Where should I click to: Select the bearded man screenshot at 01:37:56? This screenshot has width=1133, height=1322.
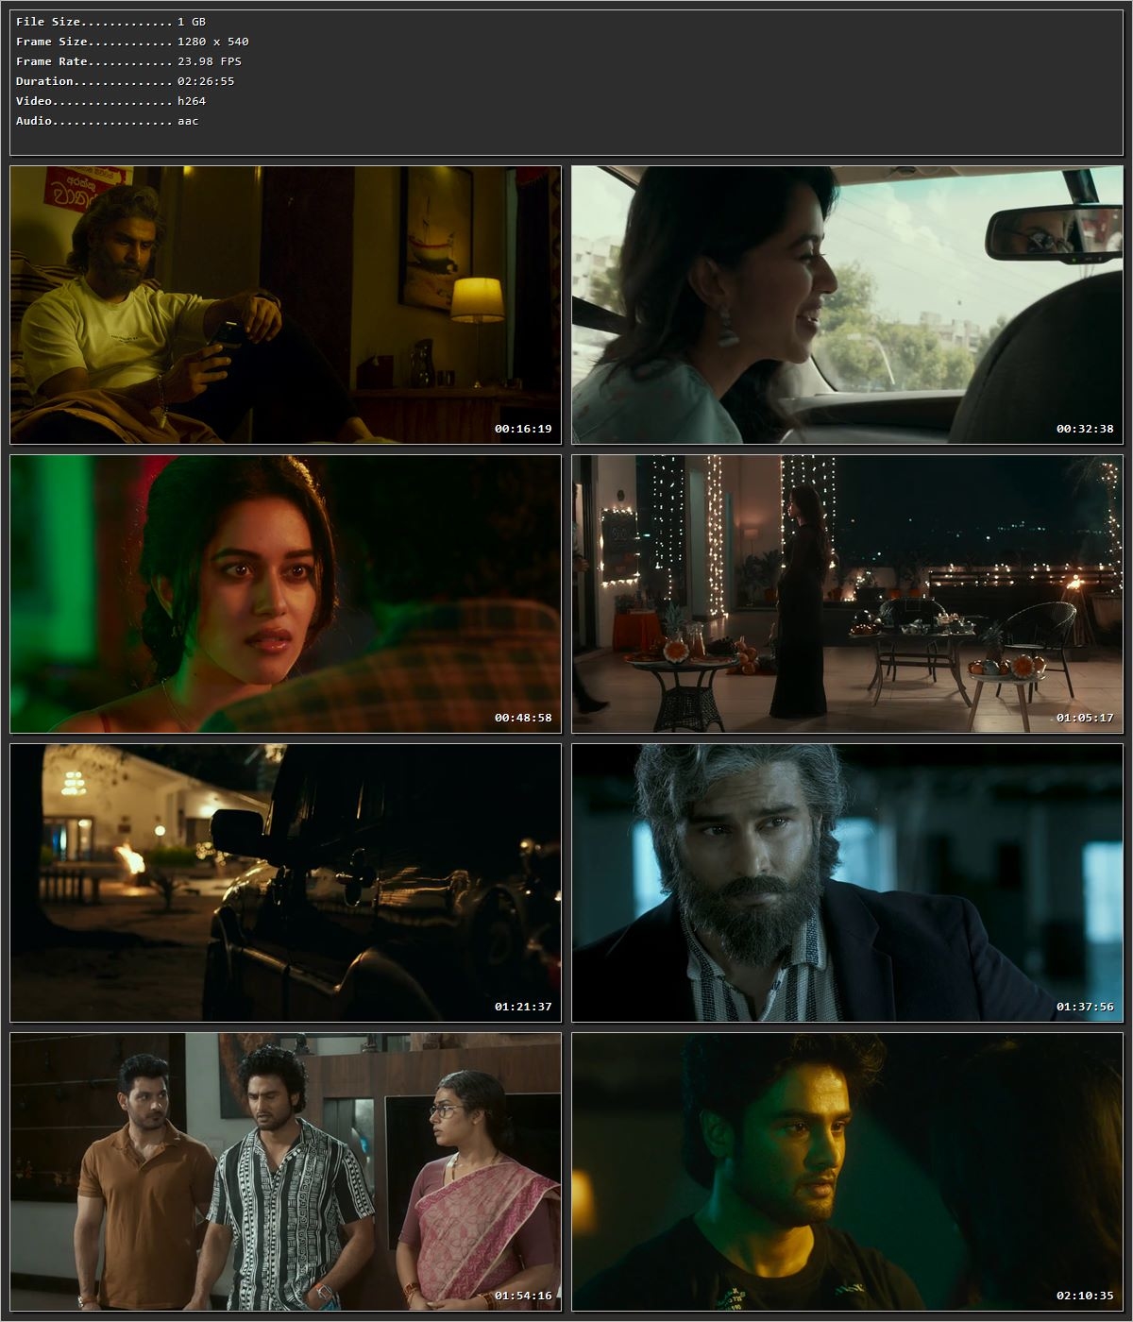coord(845,883)
